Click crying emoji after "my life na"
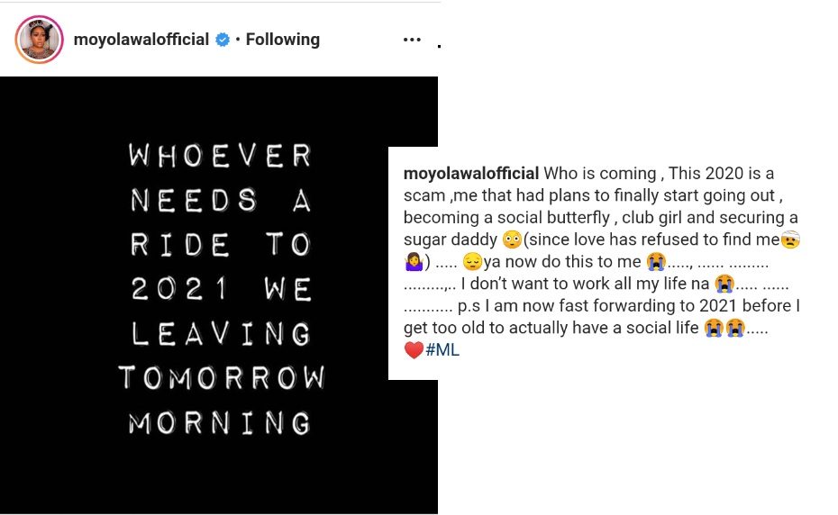This screenshot has width=838, height=515. (x=724, y=285)
